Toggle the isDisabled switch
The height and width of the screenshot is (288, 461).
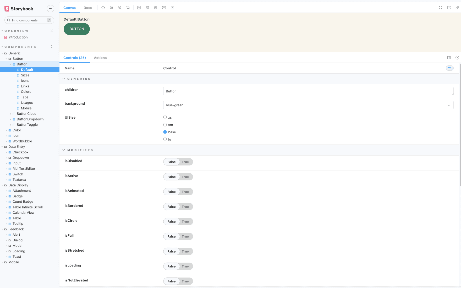coord(178,162)
